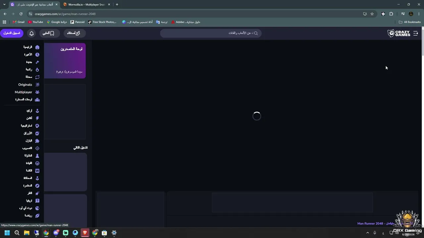Open the New (جديدة) sparkle icon
Viewport: 424px width, 238px height.
pyautogui.click(x=37, y=62)
